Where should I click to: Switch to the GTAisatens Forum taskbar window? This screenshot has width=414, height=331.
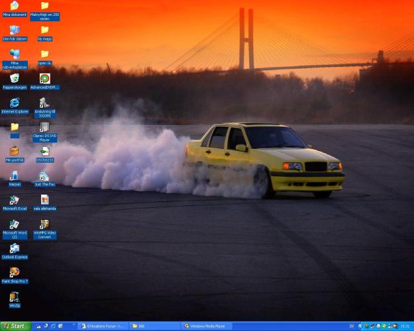pyautogui.click(x=102, y=326)
